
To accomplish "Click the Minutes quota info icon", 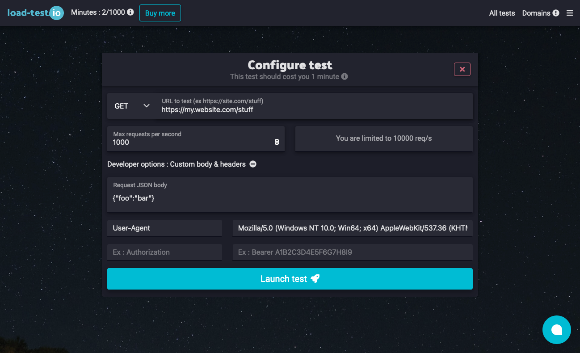I will click(130, 13).
